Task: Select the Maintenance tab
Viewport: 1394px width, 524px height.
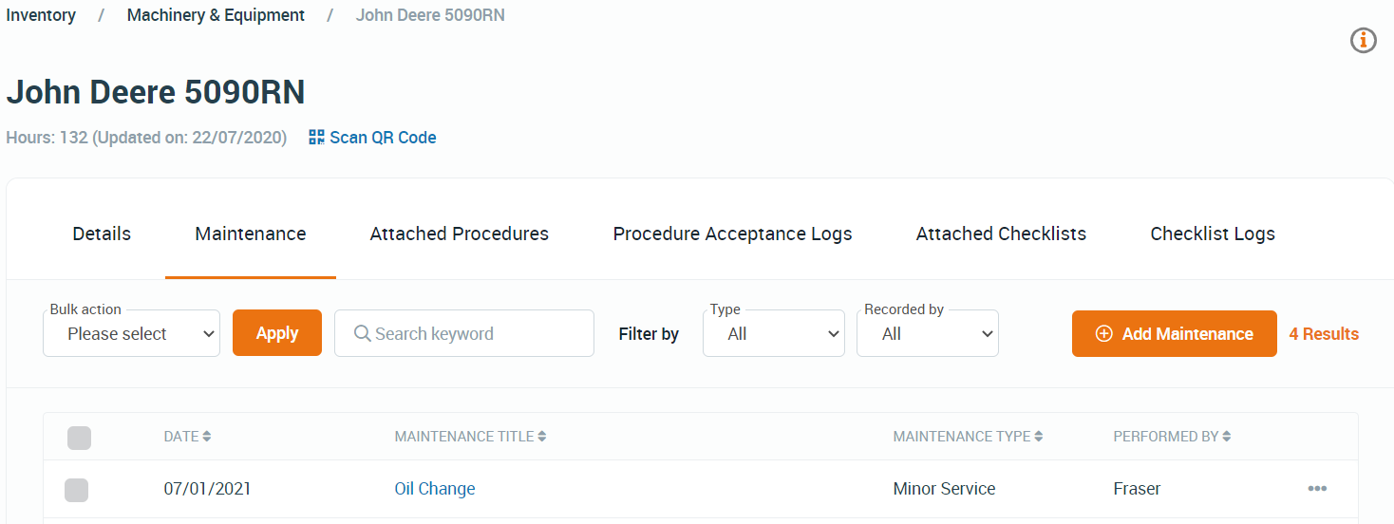Action: [251, 234]
